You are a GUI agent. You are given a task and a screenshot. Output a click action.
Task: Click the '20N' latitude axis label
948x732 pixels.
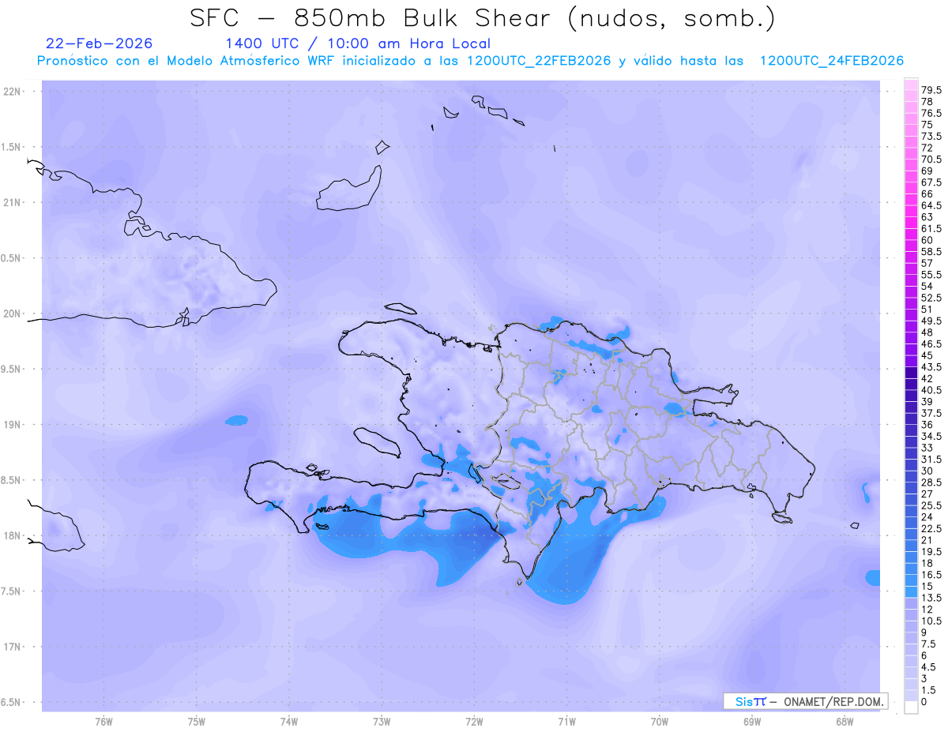(13, 313)
